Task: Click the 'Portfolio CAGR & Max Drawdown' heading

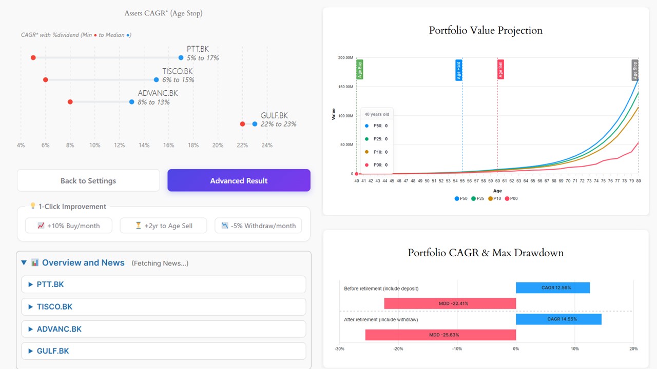Action: coord(486,253)
